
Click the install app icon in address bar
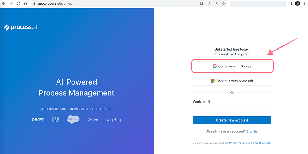pos(202,4)
